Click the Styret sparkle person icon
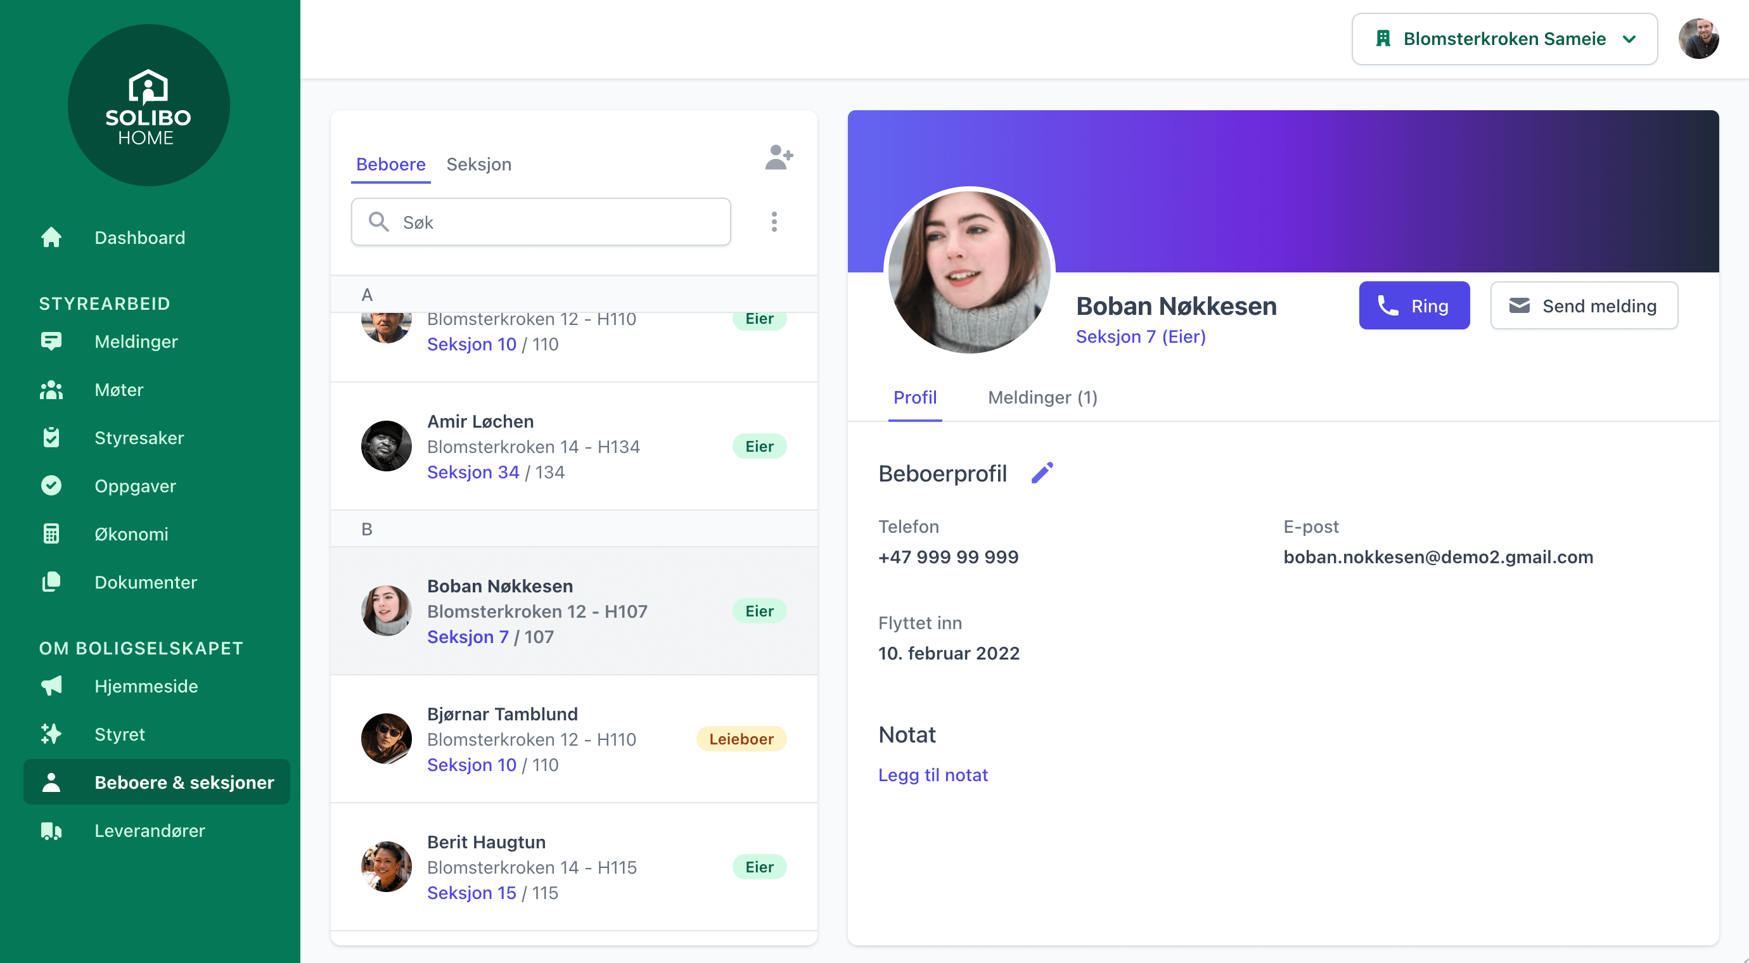 coord(51,734)
